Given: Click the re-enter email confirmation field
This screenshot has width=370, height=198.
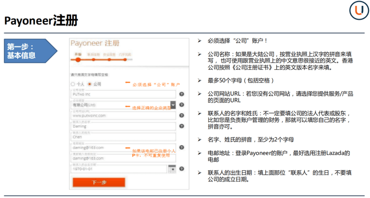Looking at the screenshot, I should (x=123, y=158).
